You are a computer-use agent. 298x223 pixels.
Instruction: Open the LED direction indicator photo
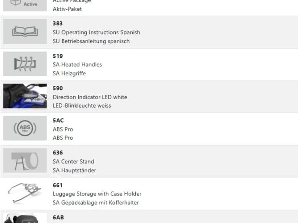[25, 96]
